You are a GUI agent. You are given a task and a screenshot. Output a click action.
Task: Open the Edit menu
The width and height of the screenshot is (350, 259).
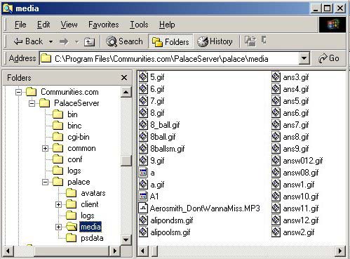(x=43, y=25)
